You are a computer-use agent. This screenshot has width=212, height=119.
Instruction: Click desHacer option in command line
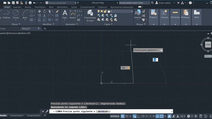pyautogui.click(x=103, y=111)
